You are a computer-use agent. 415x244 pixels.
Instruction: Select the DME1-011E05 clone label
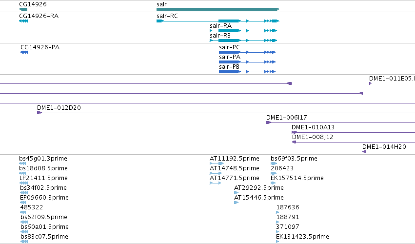coord(392,79)
